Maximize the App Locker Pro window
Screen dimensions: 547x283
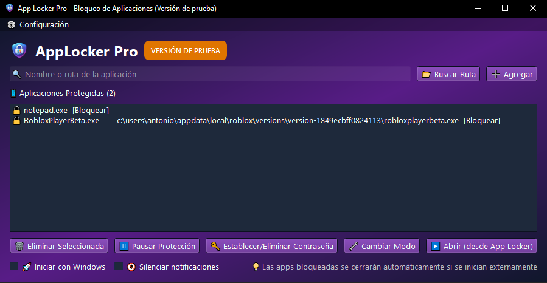click(x=505, y=8)
